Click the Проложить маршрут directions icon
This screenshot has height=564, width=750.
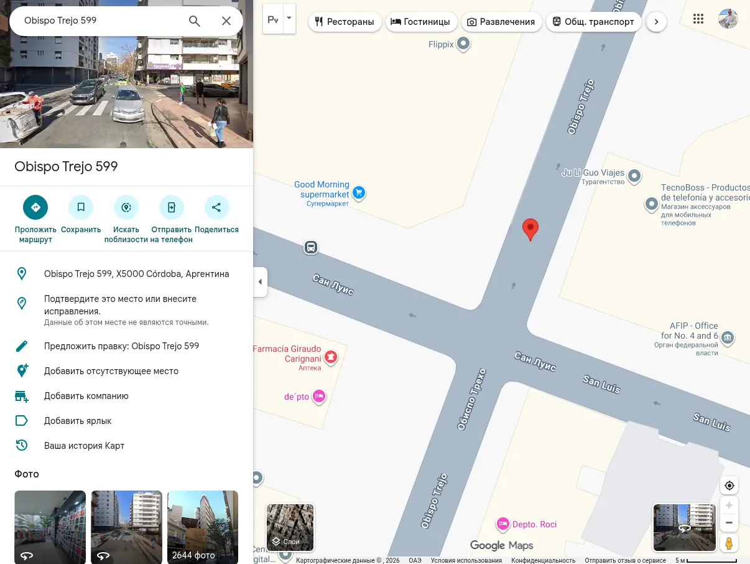(x=35, y=207)
